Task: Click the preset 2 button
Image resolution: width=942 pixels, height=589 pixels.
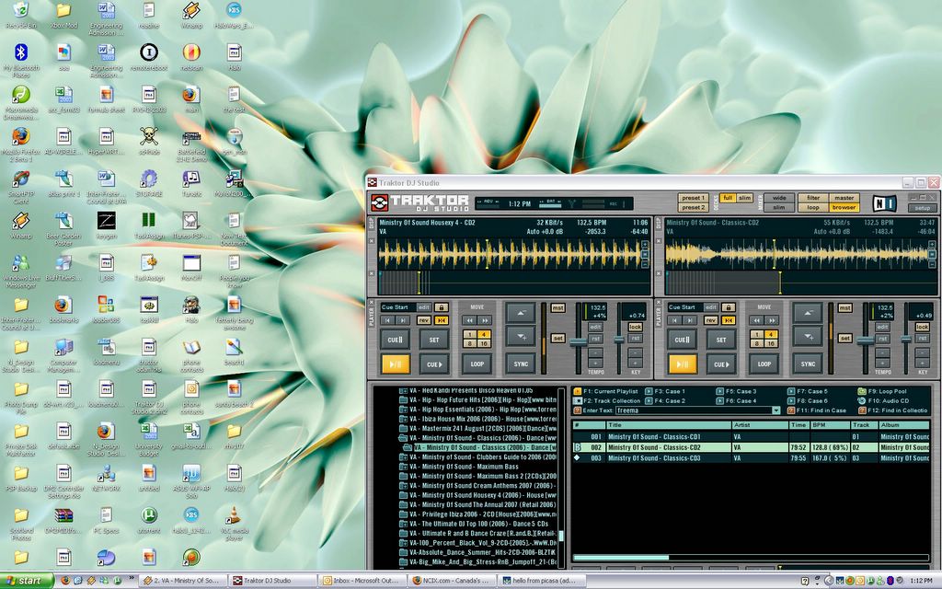Action: 693,207
